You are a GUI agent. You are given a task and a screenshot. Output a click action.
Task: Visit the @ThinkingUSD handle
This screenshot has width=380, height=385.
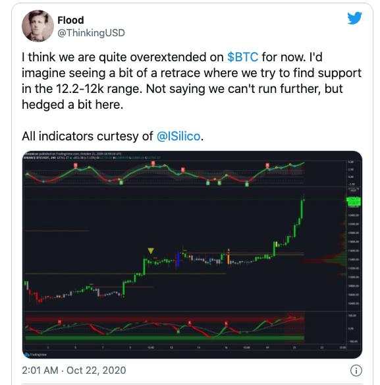(92, 33)
